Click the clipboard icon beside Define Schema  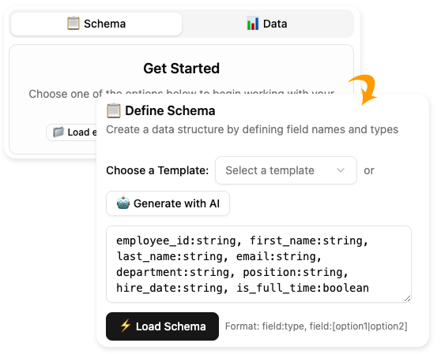coord(114,110)
